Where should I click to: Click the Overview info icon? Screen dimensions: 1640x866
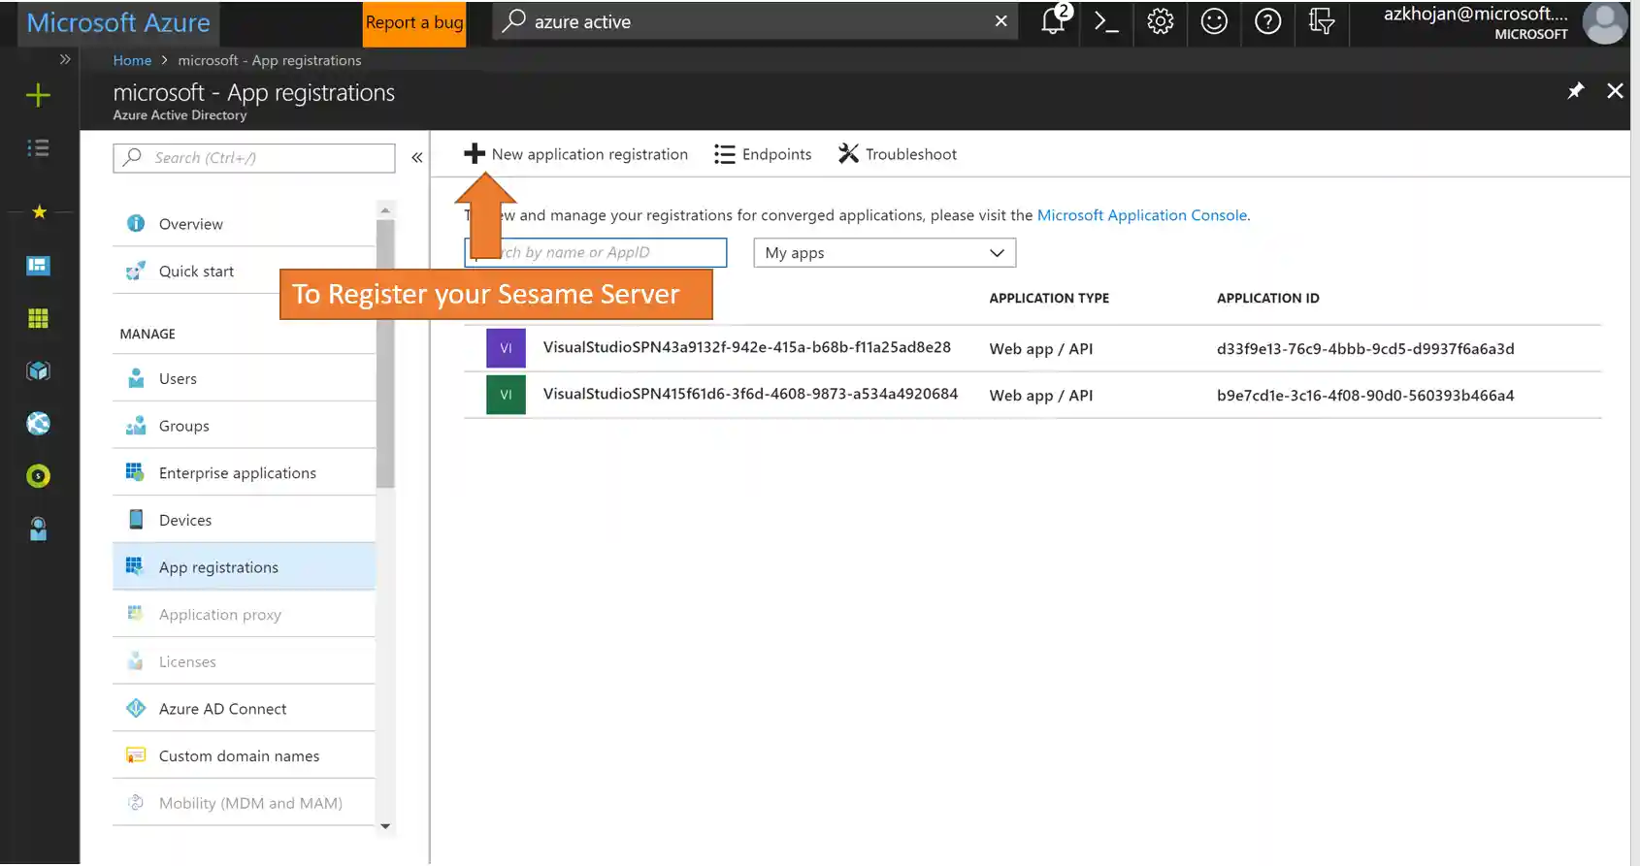[x=136, y=223]
